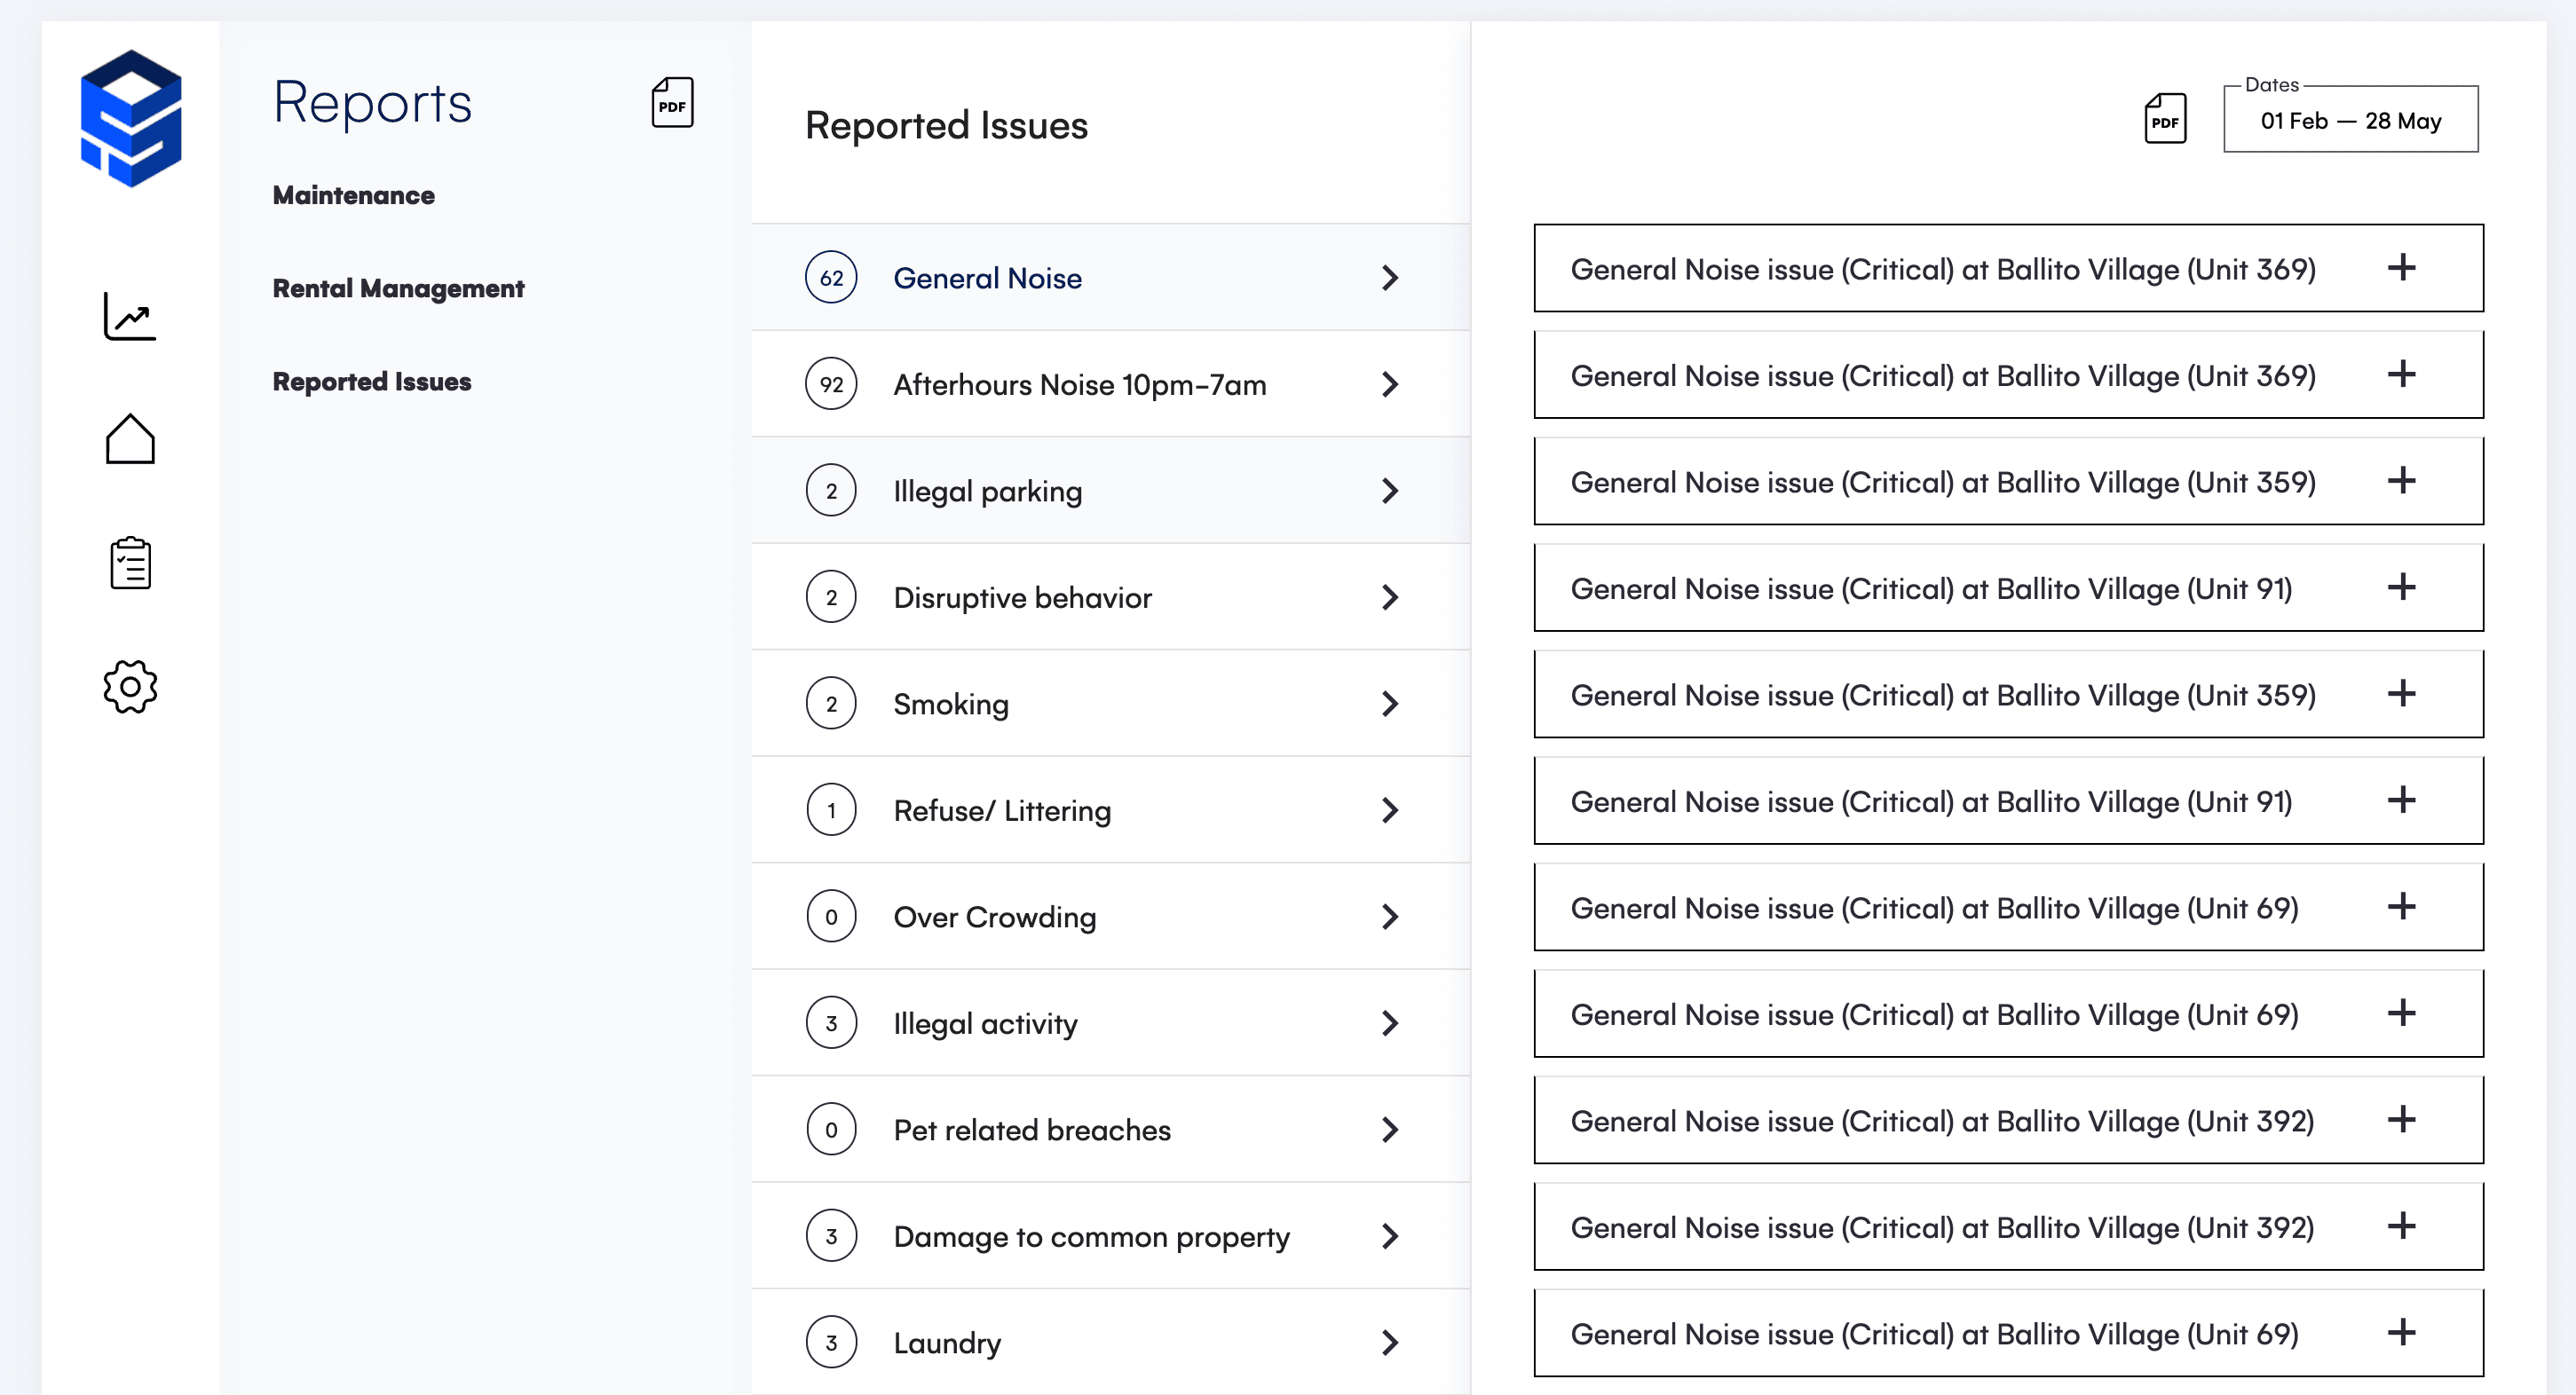The height and width of the screenshot is (1395, 2576).
Task: Select the Disruptive behavior label
Action: click(1022, 598)
